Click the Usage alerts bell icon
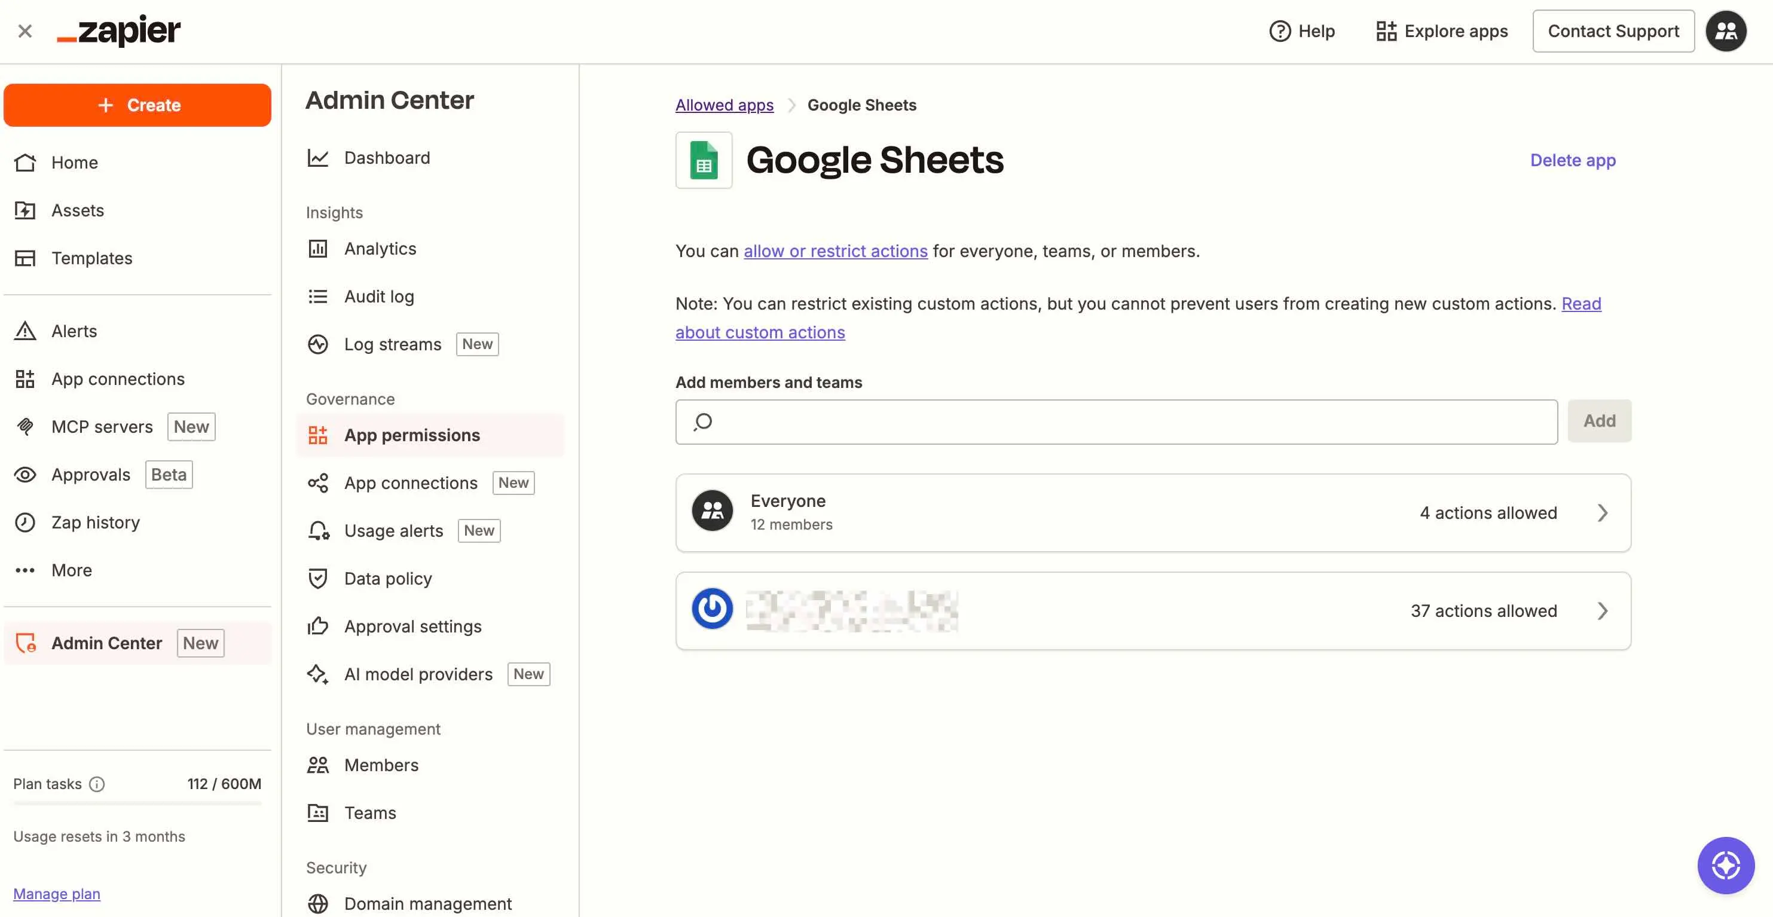Viewport: 1773px width, 917px height. 318,531
